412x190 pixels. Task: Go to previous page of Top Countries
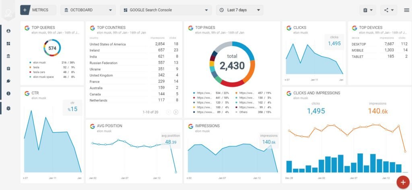pyautogui.click(x=169, y=112)
